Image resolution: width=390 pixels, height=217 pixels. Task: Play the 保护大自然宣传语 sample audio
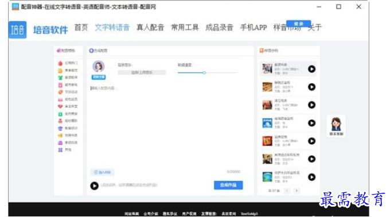(x=311, y=177)
